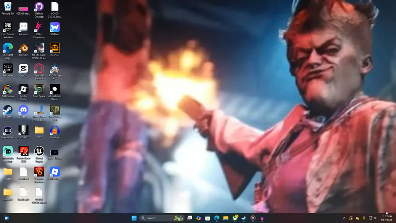The width and height of the screenshot is (396, 223).
Task: Select the red FR game shortcut
Action: [x=23, y=155]
